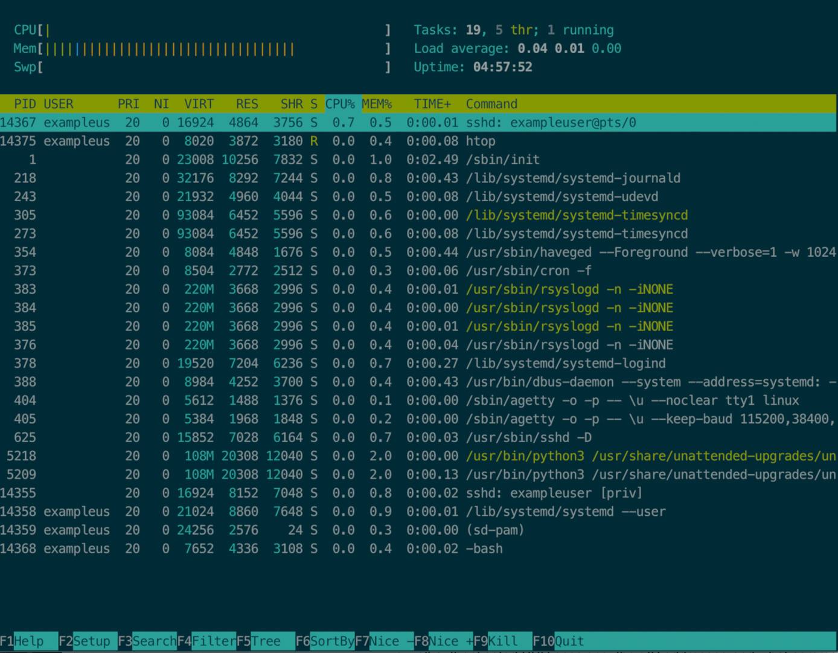Start a process search with F3Search

click(x=147, y=641)
